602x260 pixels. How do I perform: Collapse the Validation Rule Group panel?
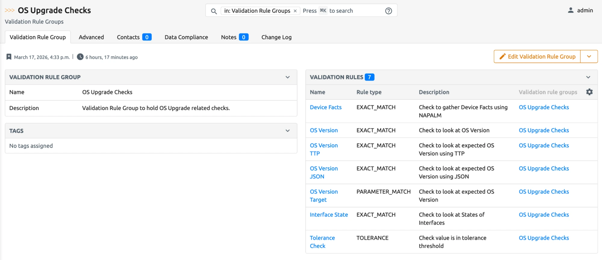(x=288, y=77)
